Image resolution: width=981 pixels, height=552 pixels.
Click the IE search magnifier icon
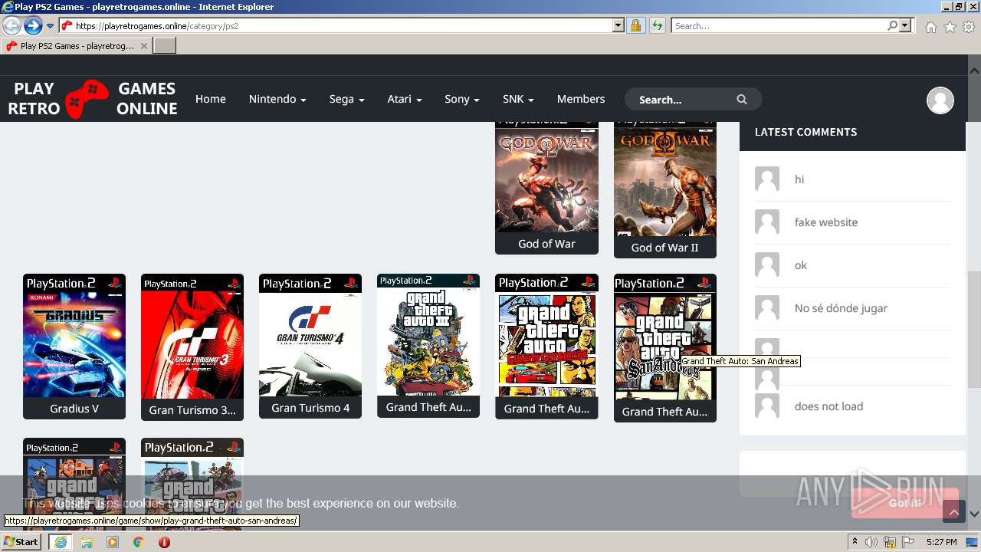click(892, 26)
